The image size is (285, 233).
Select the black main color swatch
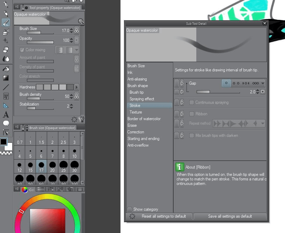(x=3, y=142)
